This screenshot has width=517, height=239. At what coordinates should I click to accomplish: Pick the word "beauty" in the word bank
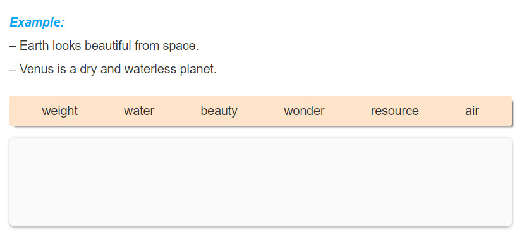pos(219,111)
